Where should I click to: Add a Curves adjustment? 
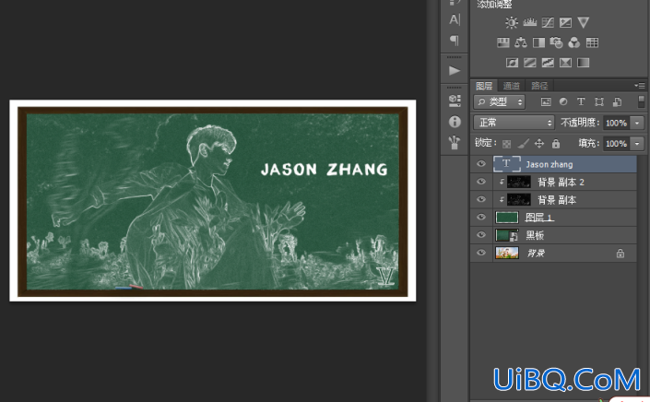pyautogui.click(x=548, y=22)
